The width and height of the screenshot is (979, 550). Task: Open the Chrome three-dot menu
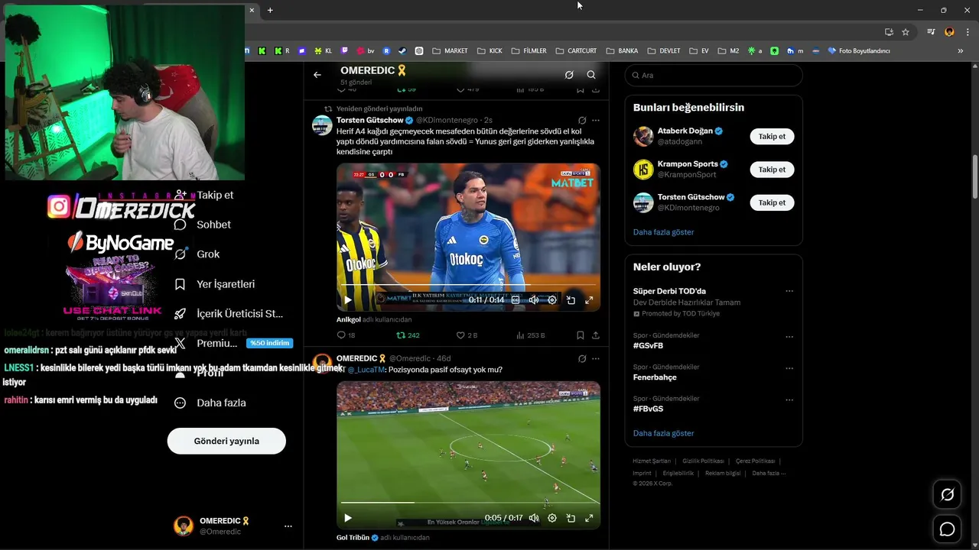(968, 32)
